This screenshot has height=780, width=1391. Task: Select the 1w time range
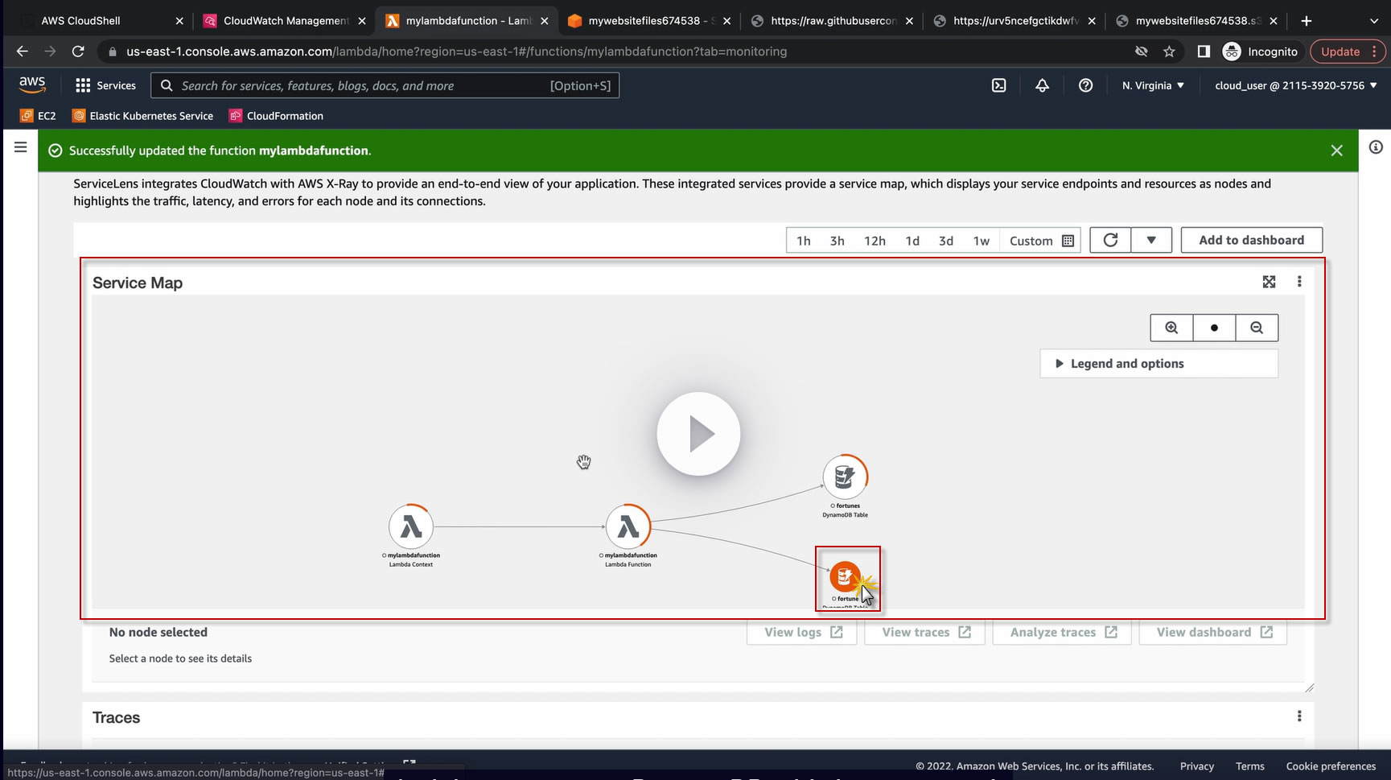click(982, 241)
